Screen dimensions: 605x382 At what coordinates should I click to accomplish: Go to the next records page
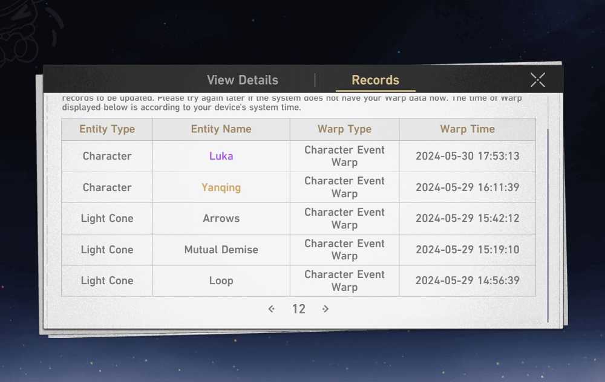[x=325, y=309]
